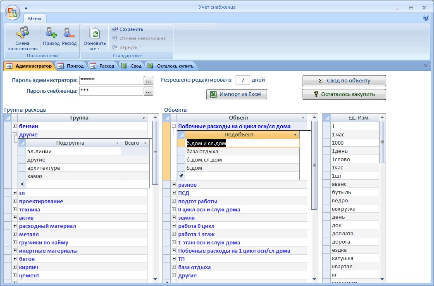Open the Подобъект column dropdown arrow
Viewport: 434px width, 286px height.
click(x=295, y=135)
